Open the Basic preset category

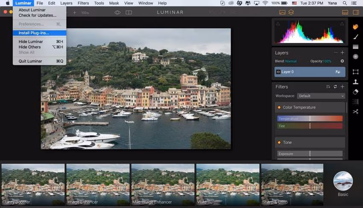(x=343, y=184)
